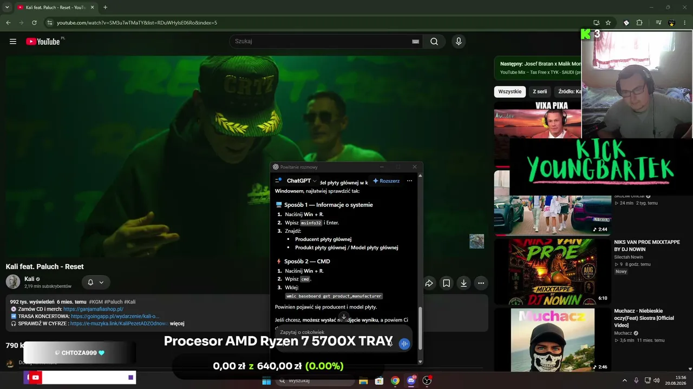693x389 pixels.
Task: Select the 'Z serii' filter chip
Action: (540, 92)
